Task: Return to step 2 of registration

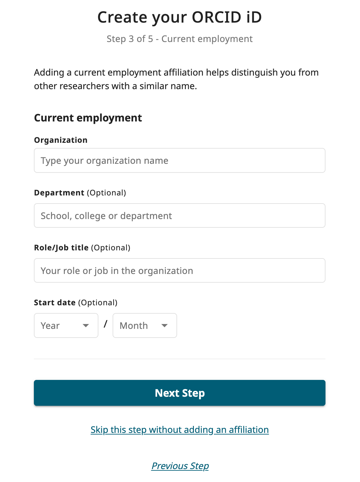Action: (x=180, y=466)
